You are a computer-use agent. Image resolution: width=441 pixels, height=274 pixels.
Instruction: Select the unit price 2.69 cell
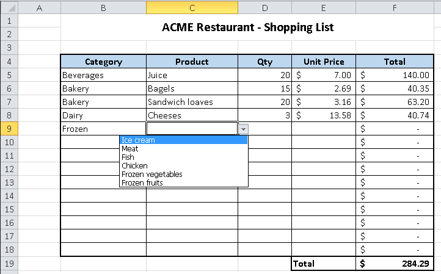coord(324,88)
